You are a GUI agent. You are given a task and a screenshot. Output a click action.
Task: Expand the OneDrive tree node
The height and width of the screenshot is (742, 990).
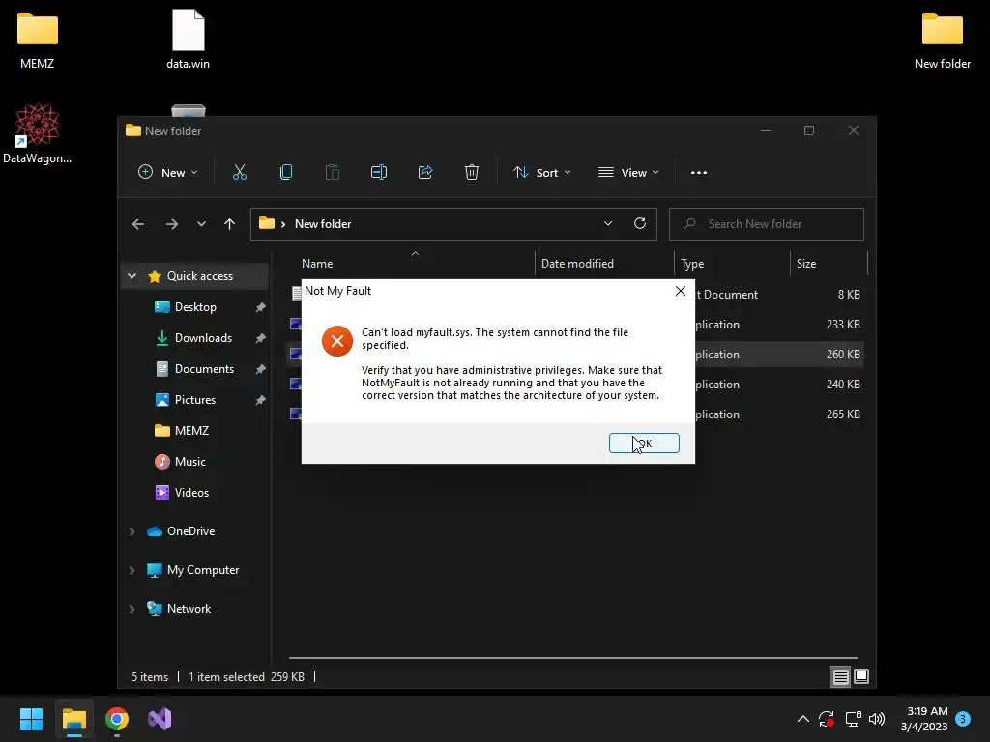(x=131, y=532)
